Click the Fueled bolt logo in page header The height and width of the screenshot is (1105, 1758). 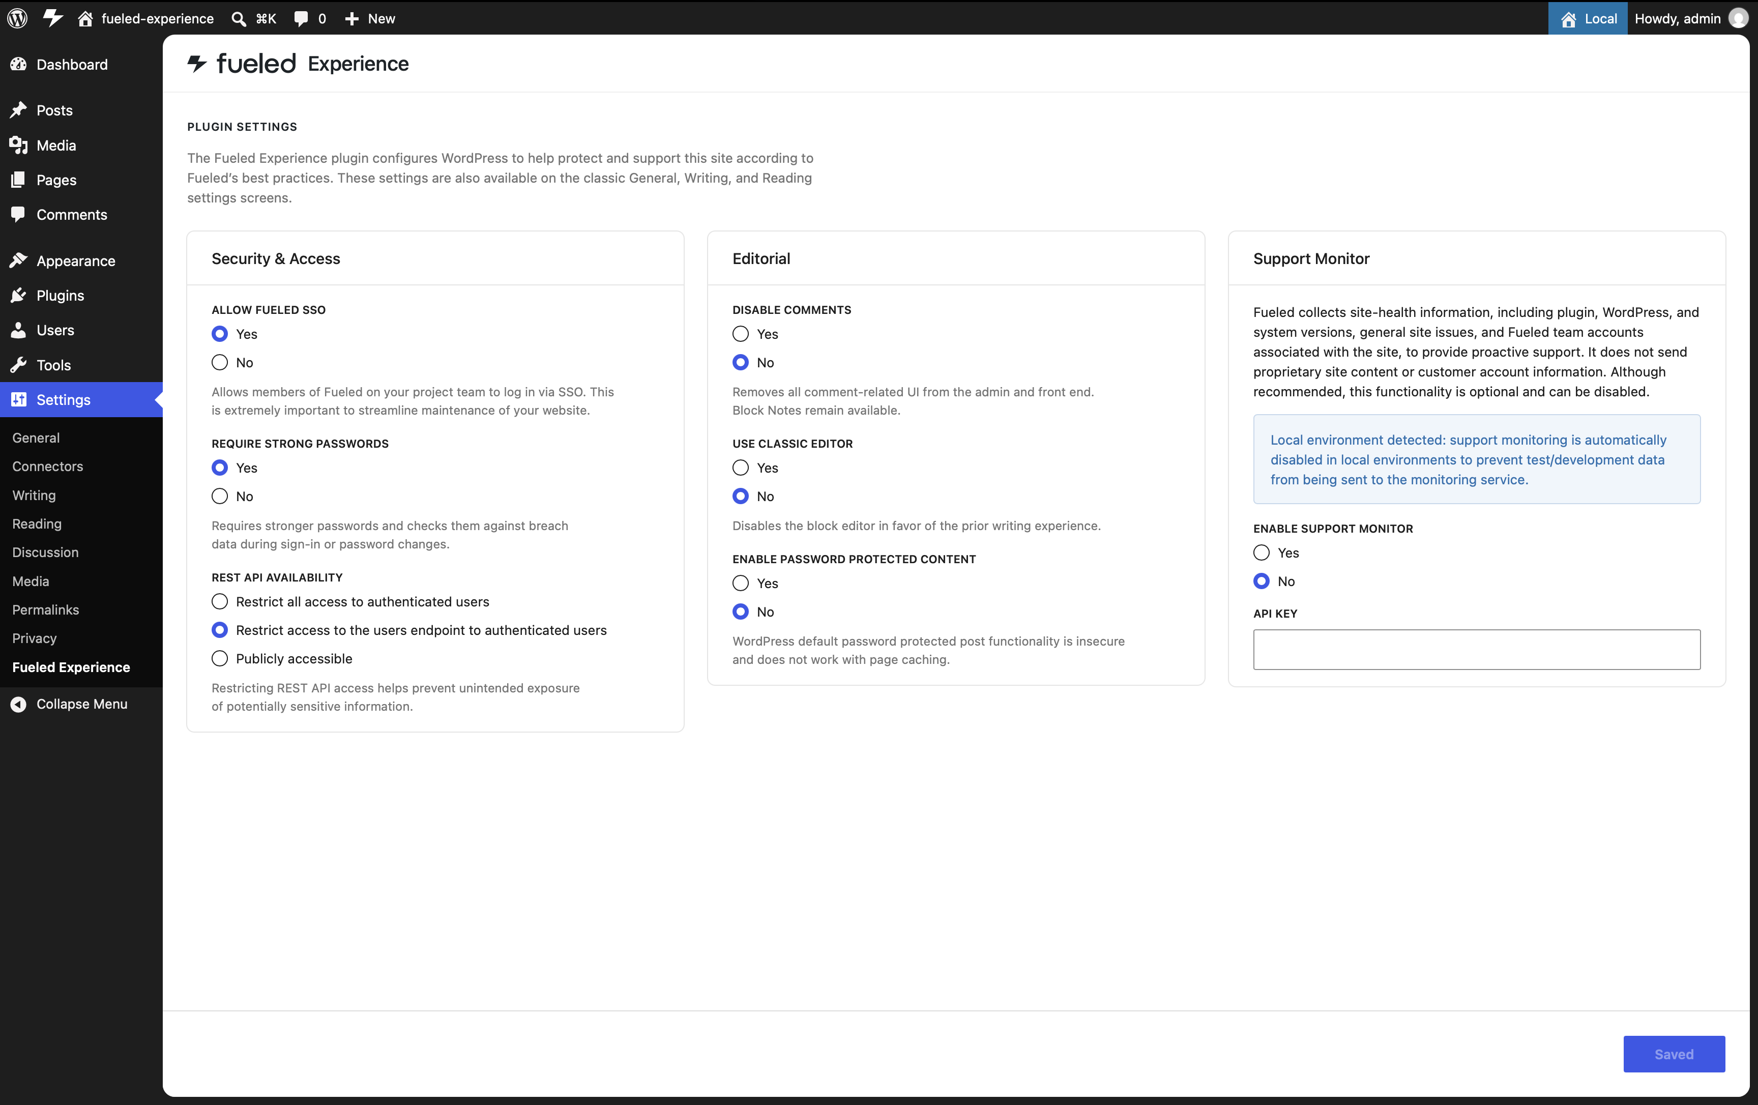(x=197, y=64)
